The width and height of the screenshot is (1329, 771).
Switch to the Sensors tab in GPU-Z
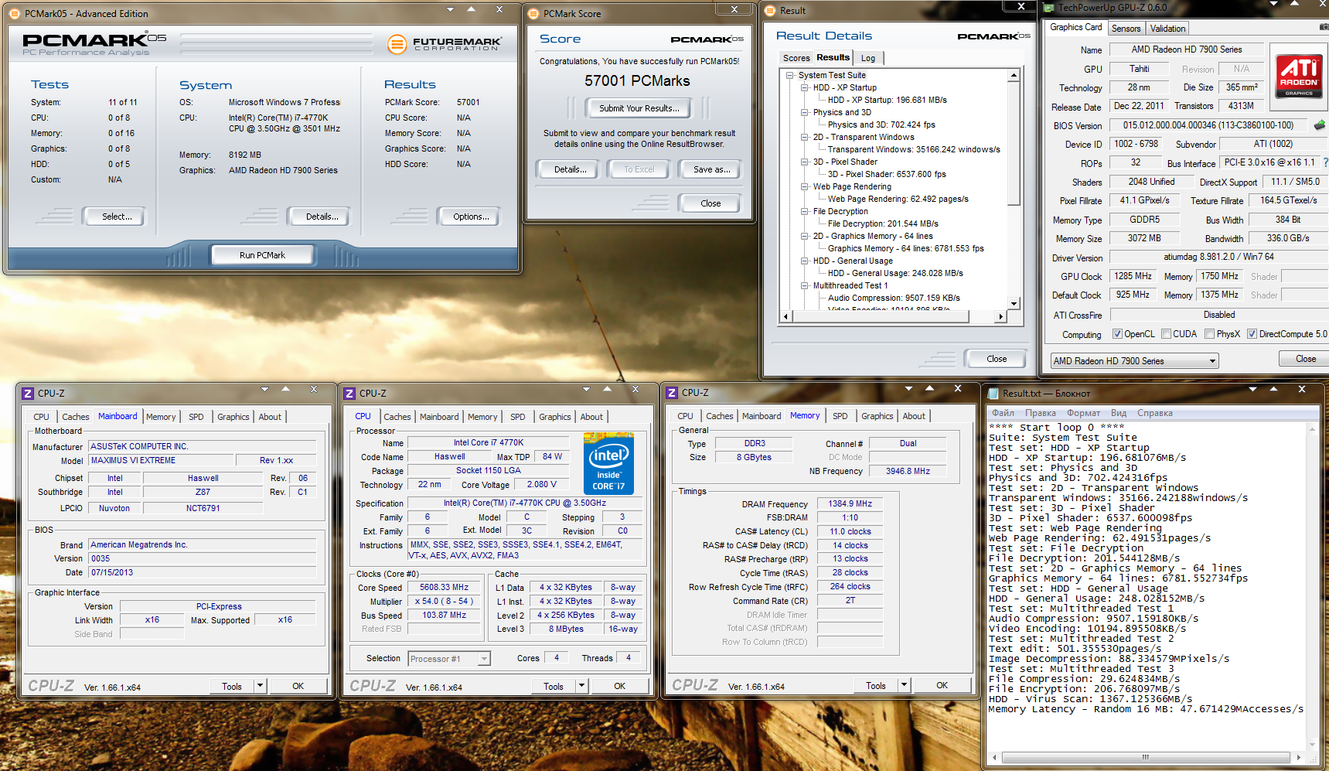click(x=1126, y=29)
